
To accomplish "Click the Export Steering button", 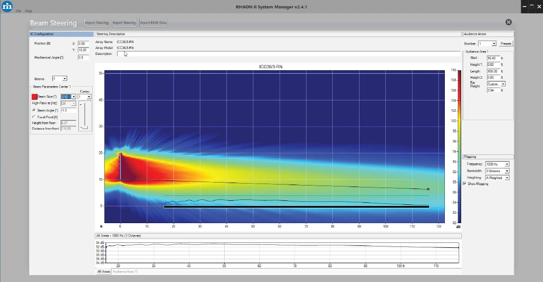I will tap(124, 23).
